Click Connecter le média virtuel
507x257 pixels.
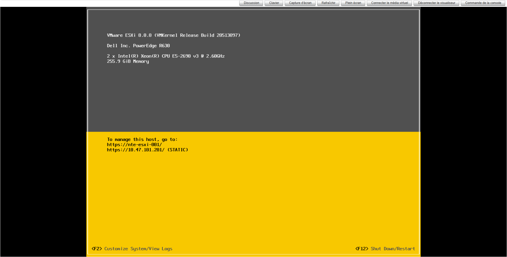tap(389, 3)
